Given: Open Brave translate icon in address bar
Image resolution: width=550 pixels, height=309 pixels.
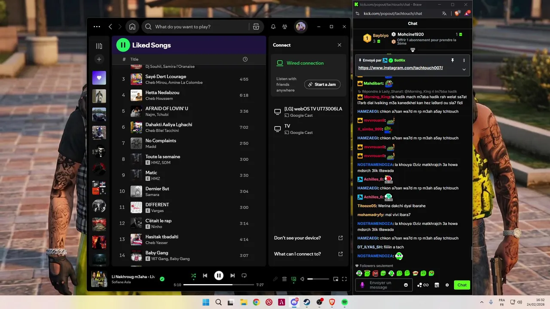Looking at the screenshot, I should 444,13.
